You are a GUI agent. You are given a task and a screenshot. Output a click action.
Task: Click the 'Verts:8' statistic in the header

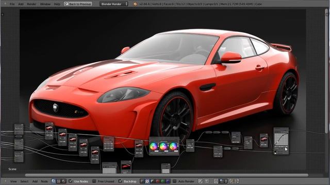157,4
